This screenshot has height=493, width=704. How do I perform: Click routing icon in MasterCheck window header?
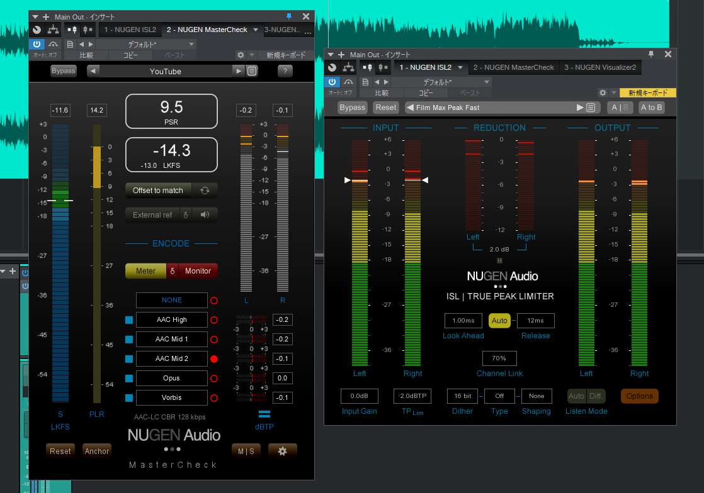click(x=53, y=30)
